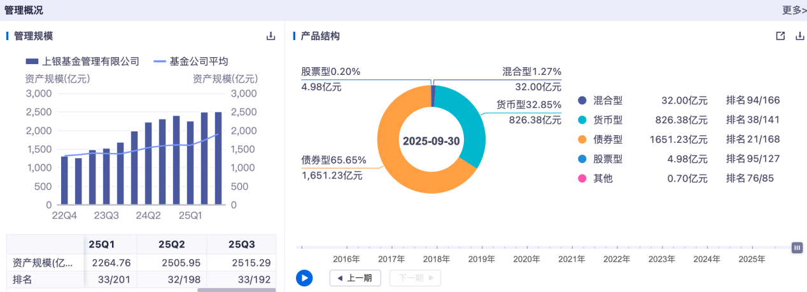Download the 管理规模 chart data
The height and width of the screenshot is (292, 807).
[x=270, y=36]
